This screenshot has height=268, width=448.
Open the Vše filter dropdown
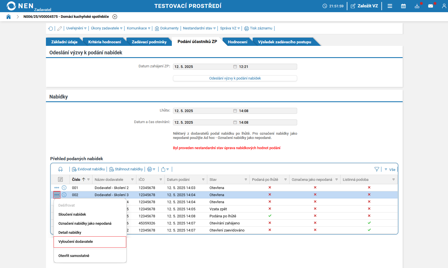coord(390,170)
